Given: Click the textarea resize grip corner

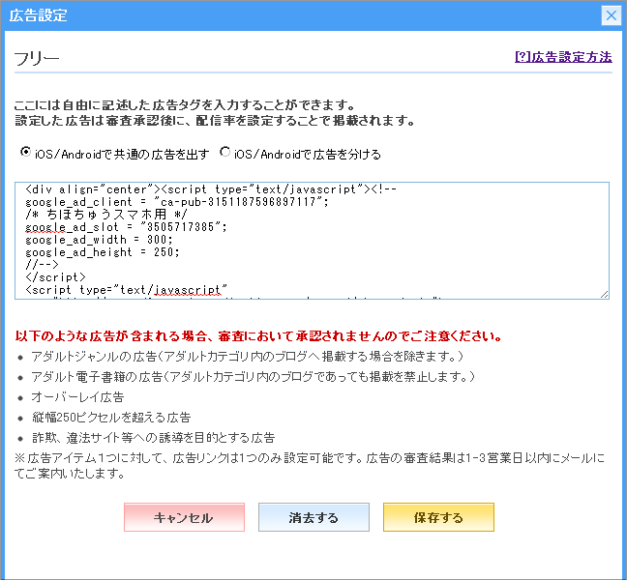Looking at the screenshot, I should [604, 295].
